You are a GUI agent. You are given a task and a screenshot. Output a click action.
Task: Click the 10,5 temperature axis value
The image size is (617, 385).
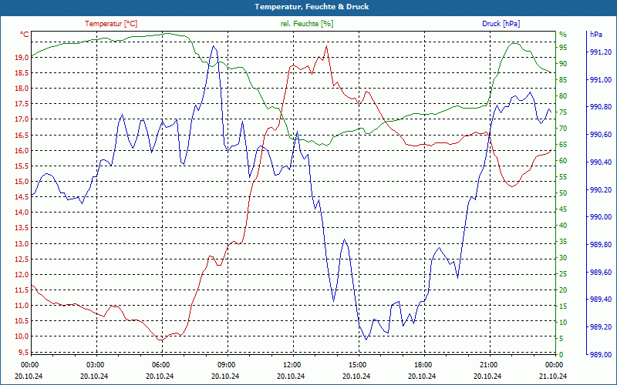(x=22, y=321)
